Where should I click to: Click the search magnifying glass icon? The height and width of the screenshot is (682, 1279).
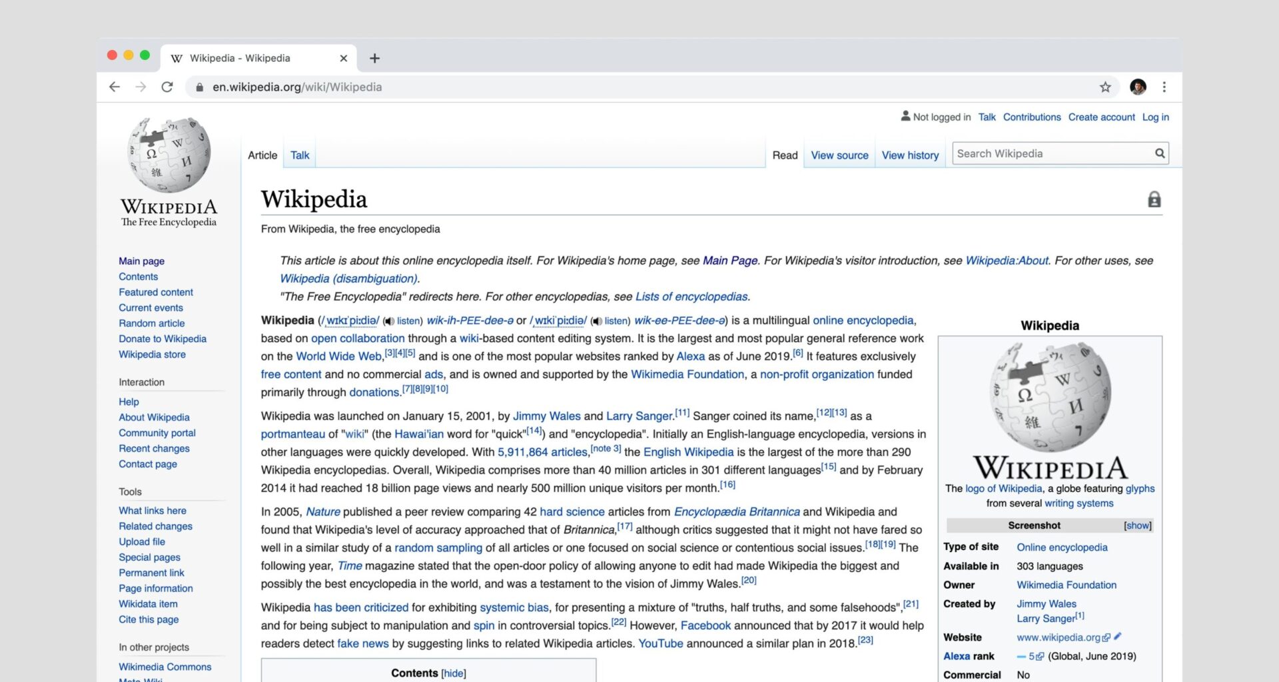(x=1159, y=153)
